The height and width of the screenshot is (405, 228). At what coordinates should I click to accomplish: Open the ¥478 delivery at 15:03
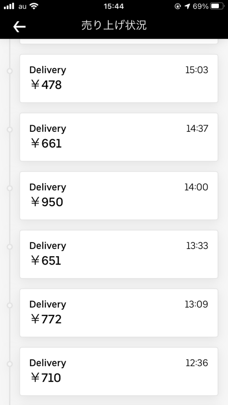119,78
